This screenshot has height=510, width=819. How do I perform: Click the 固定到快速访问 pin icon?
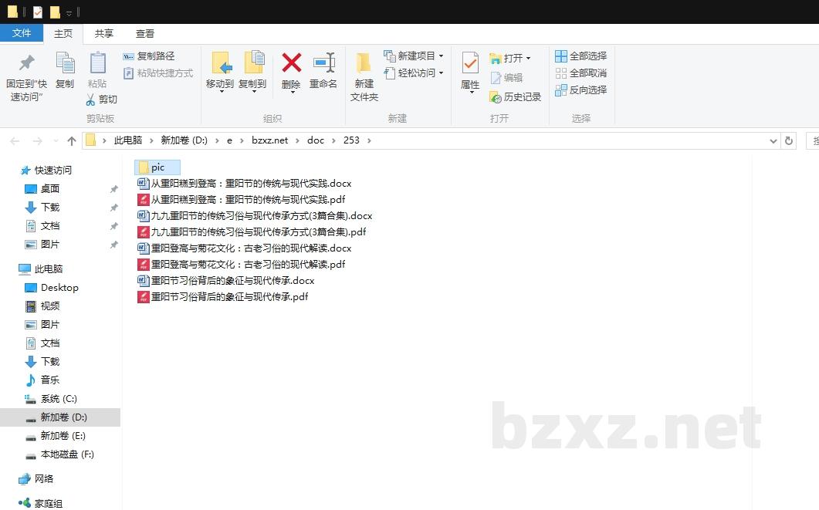pos(26,66)
